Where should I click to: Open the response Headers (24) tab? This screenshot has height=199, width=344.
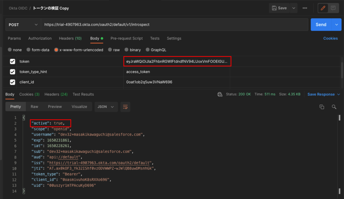click(56, 94)
